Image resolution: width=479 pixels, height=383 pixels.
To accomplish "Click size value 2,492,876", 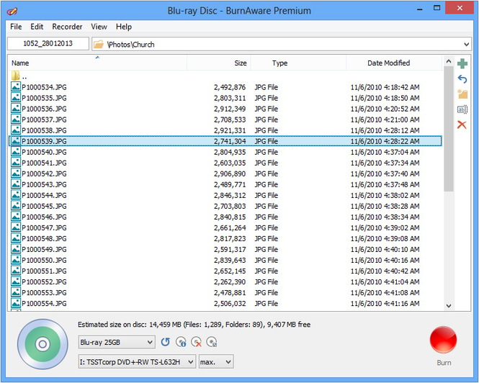I will click(230, 87).
